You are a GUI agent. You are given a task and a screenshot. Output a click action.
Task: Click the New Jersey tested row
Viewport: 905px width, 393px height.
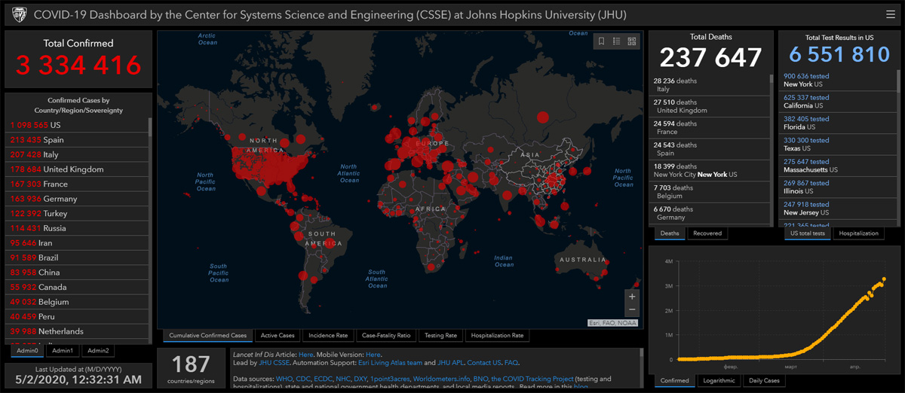[x=839, y=209]
